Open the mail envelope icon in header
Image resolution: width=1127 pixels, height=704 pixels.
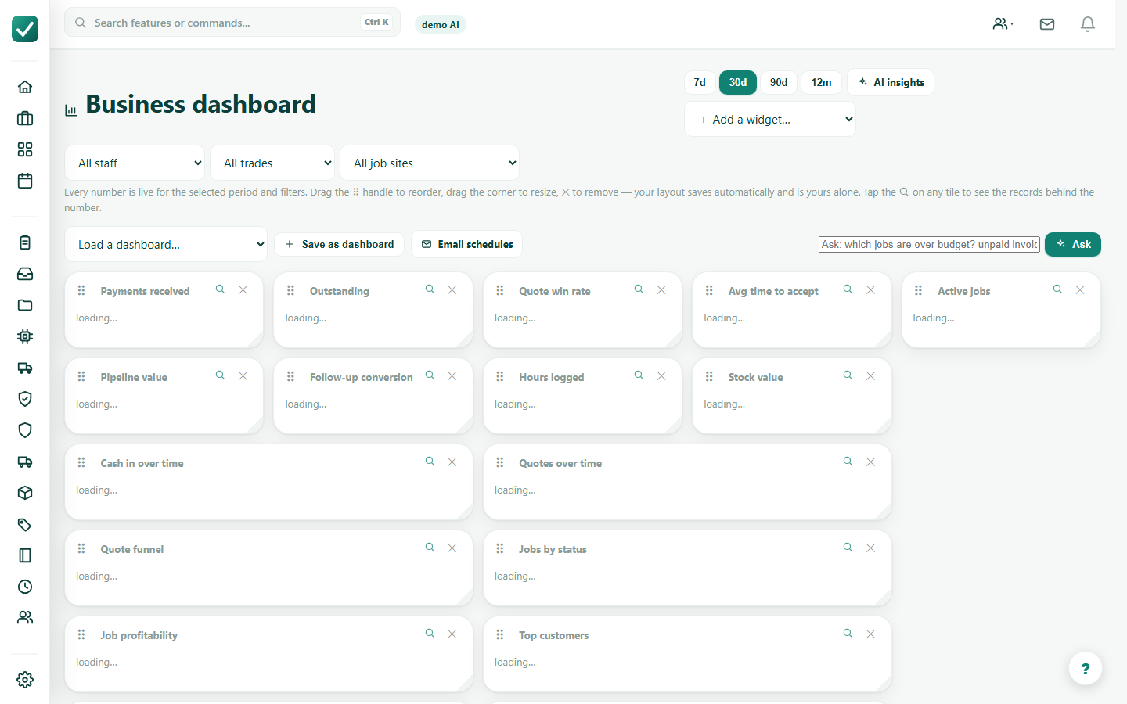pyautogui.click(x=1047, y=24)
